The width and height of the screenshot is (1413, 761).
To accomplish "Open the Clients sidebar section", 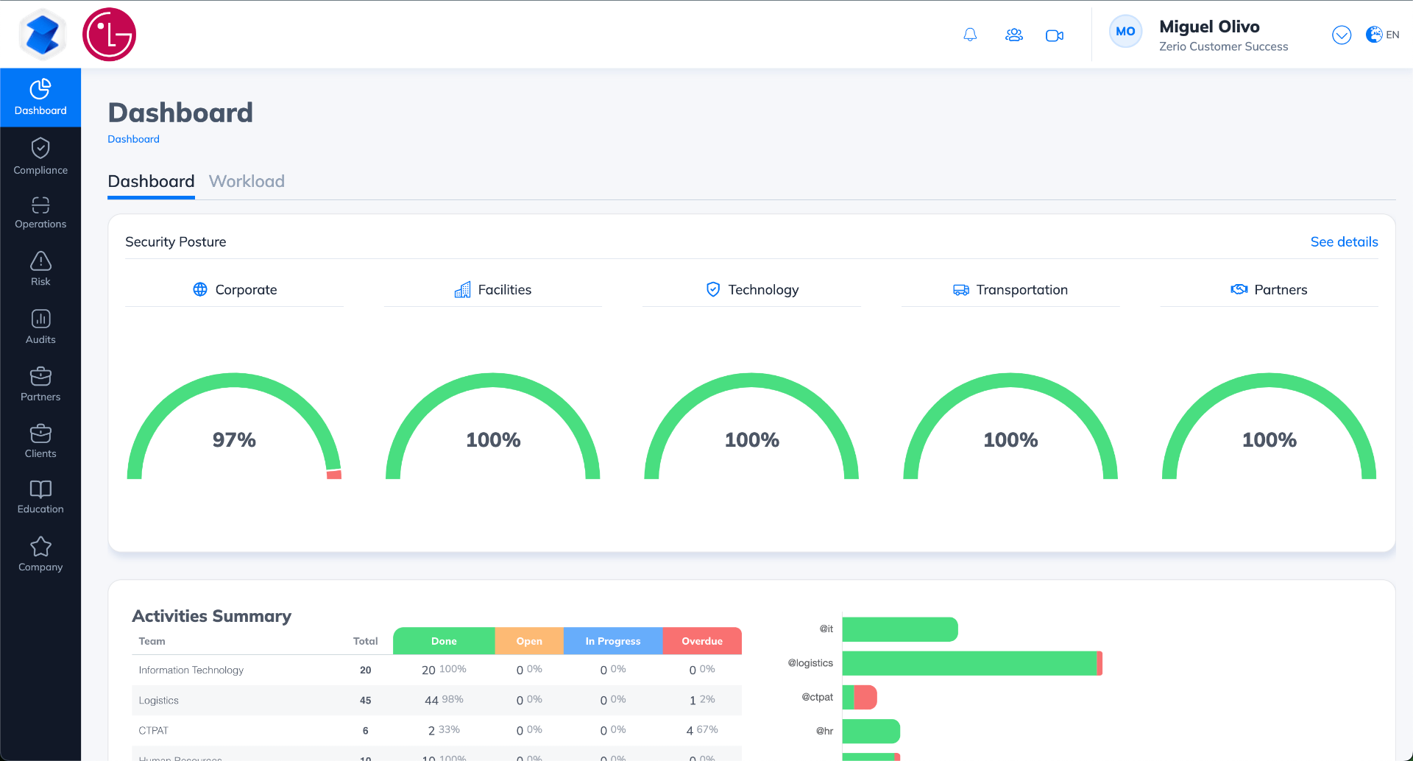I will pyautogui.click(x=40, y=441).
